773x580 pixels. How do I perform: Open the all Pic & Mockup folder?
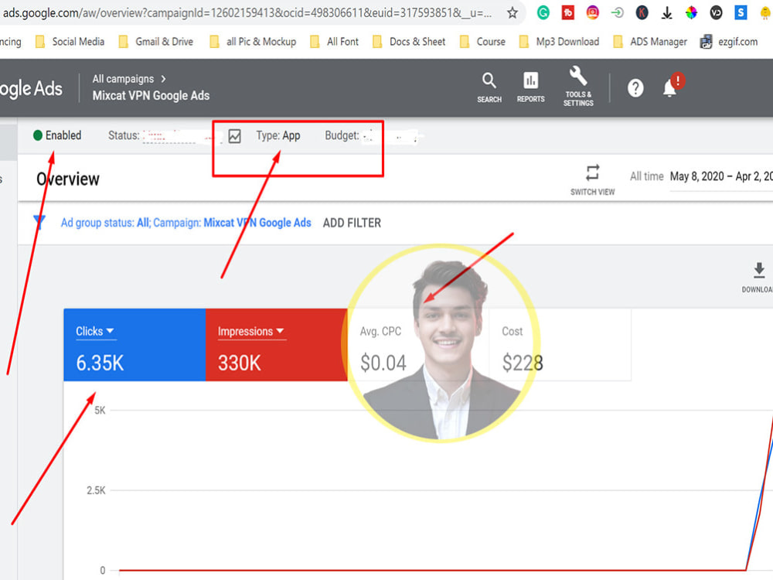pyautogui.click(x=253, y=42)
